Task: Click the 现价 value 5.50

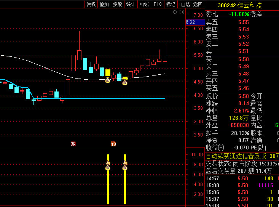Action: 244,96
